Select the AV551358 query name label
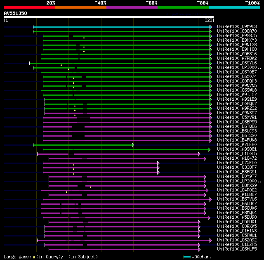Image resolution: width=264 pixels, height=260 pixels. [x=16, y=13]
